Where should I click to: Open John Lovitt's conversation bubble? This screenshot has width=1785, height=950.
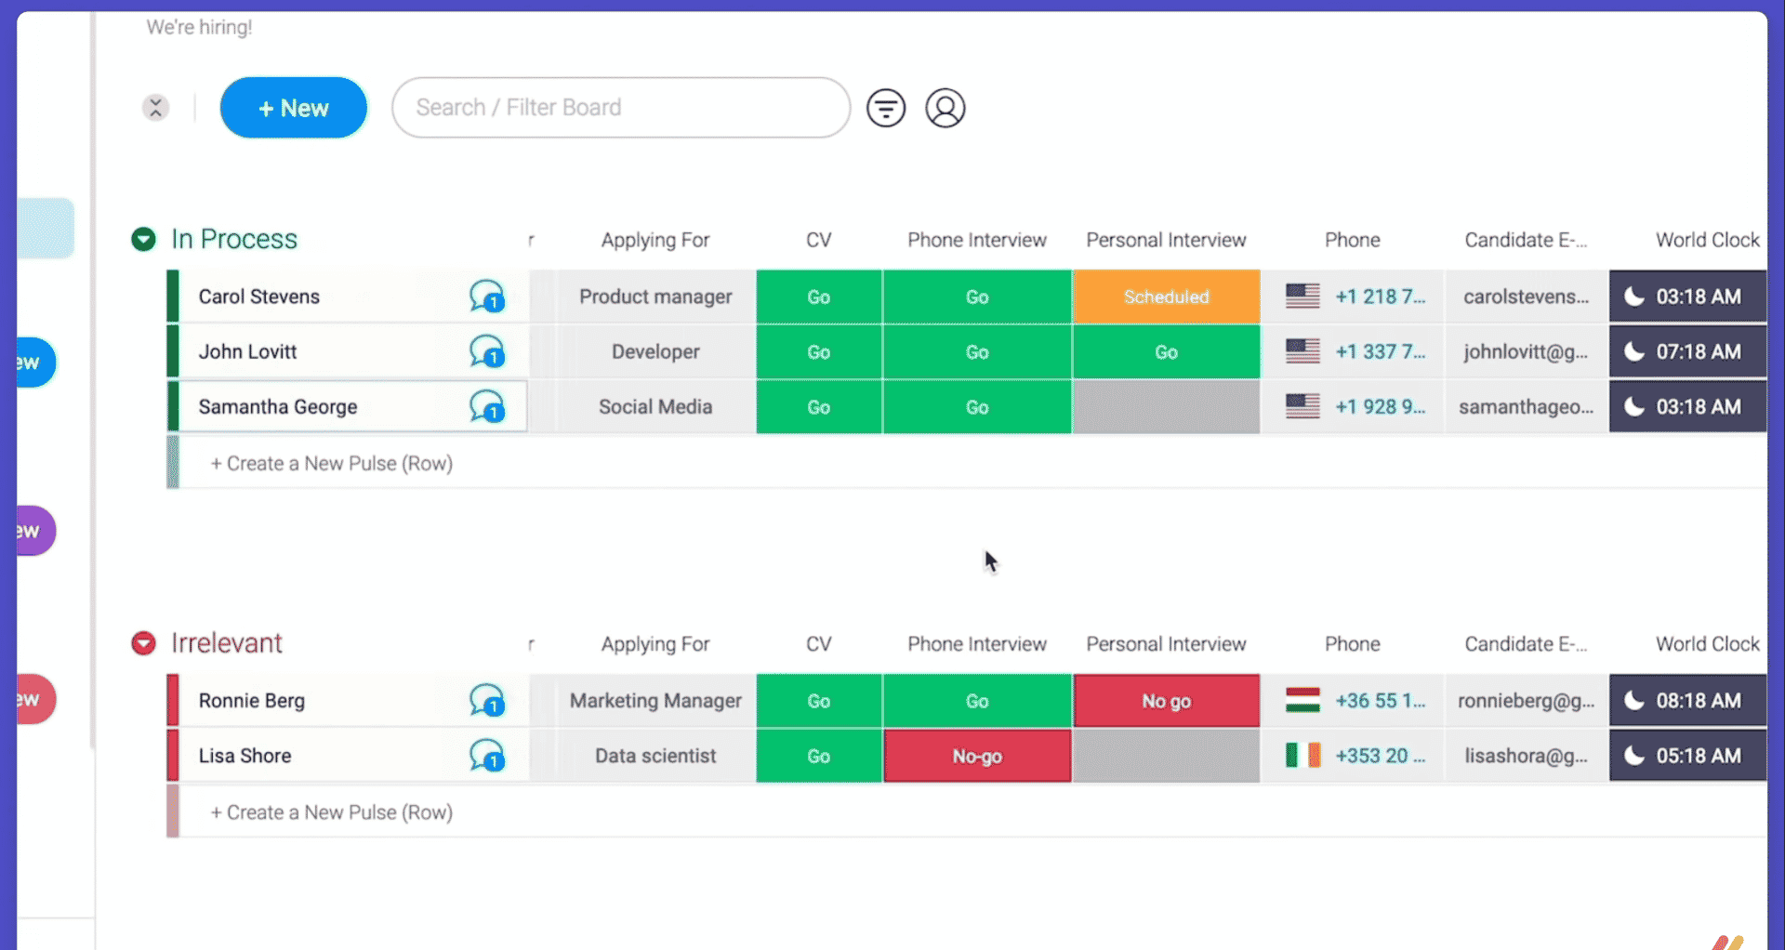point(487,351)
